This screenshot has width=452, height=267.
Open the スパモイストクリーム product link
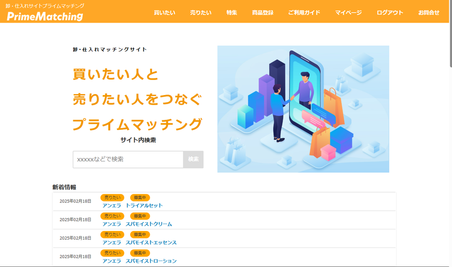click(x=149, y=224)
